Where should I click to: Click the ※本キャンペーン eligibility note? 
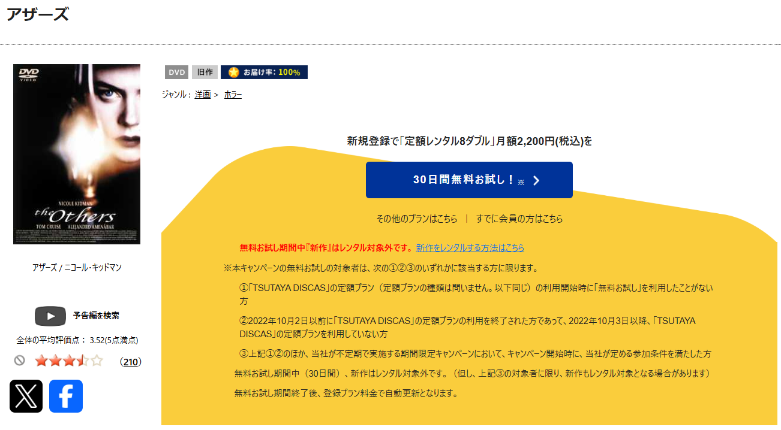[x=381, y=268]
